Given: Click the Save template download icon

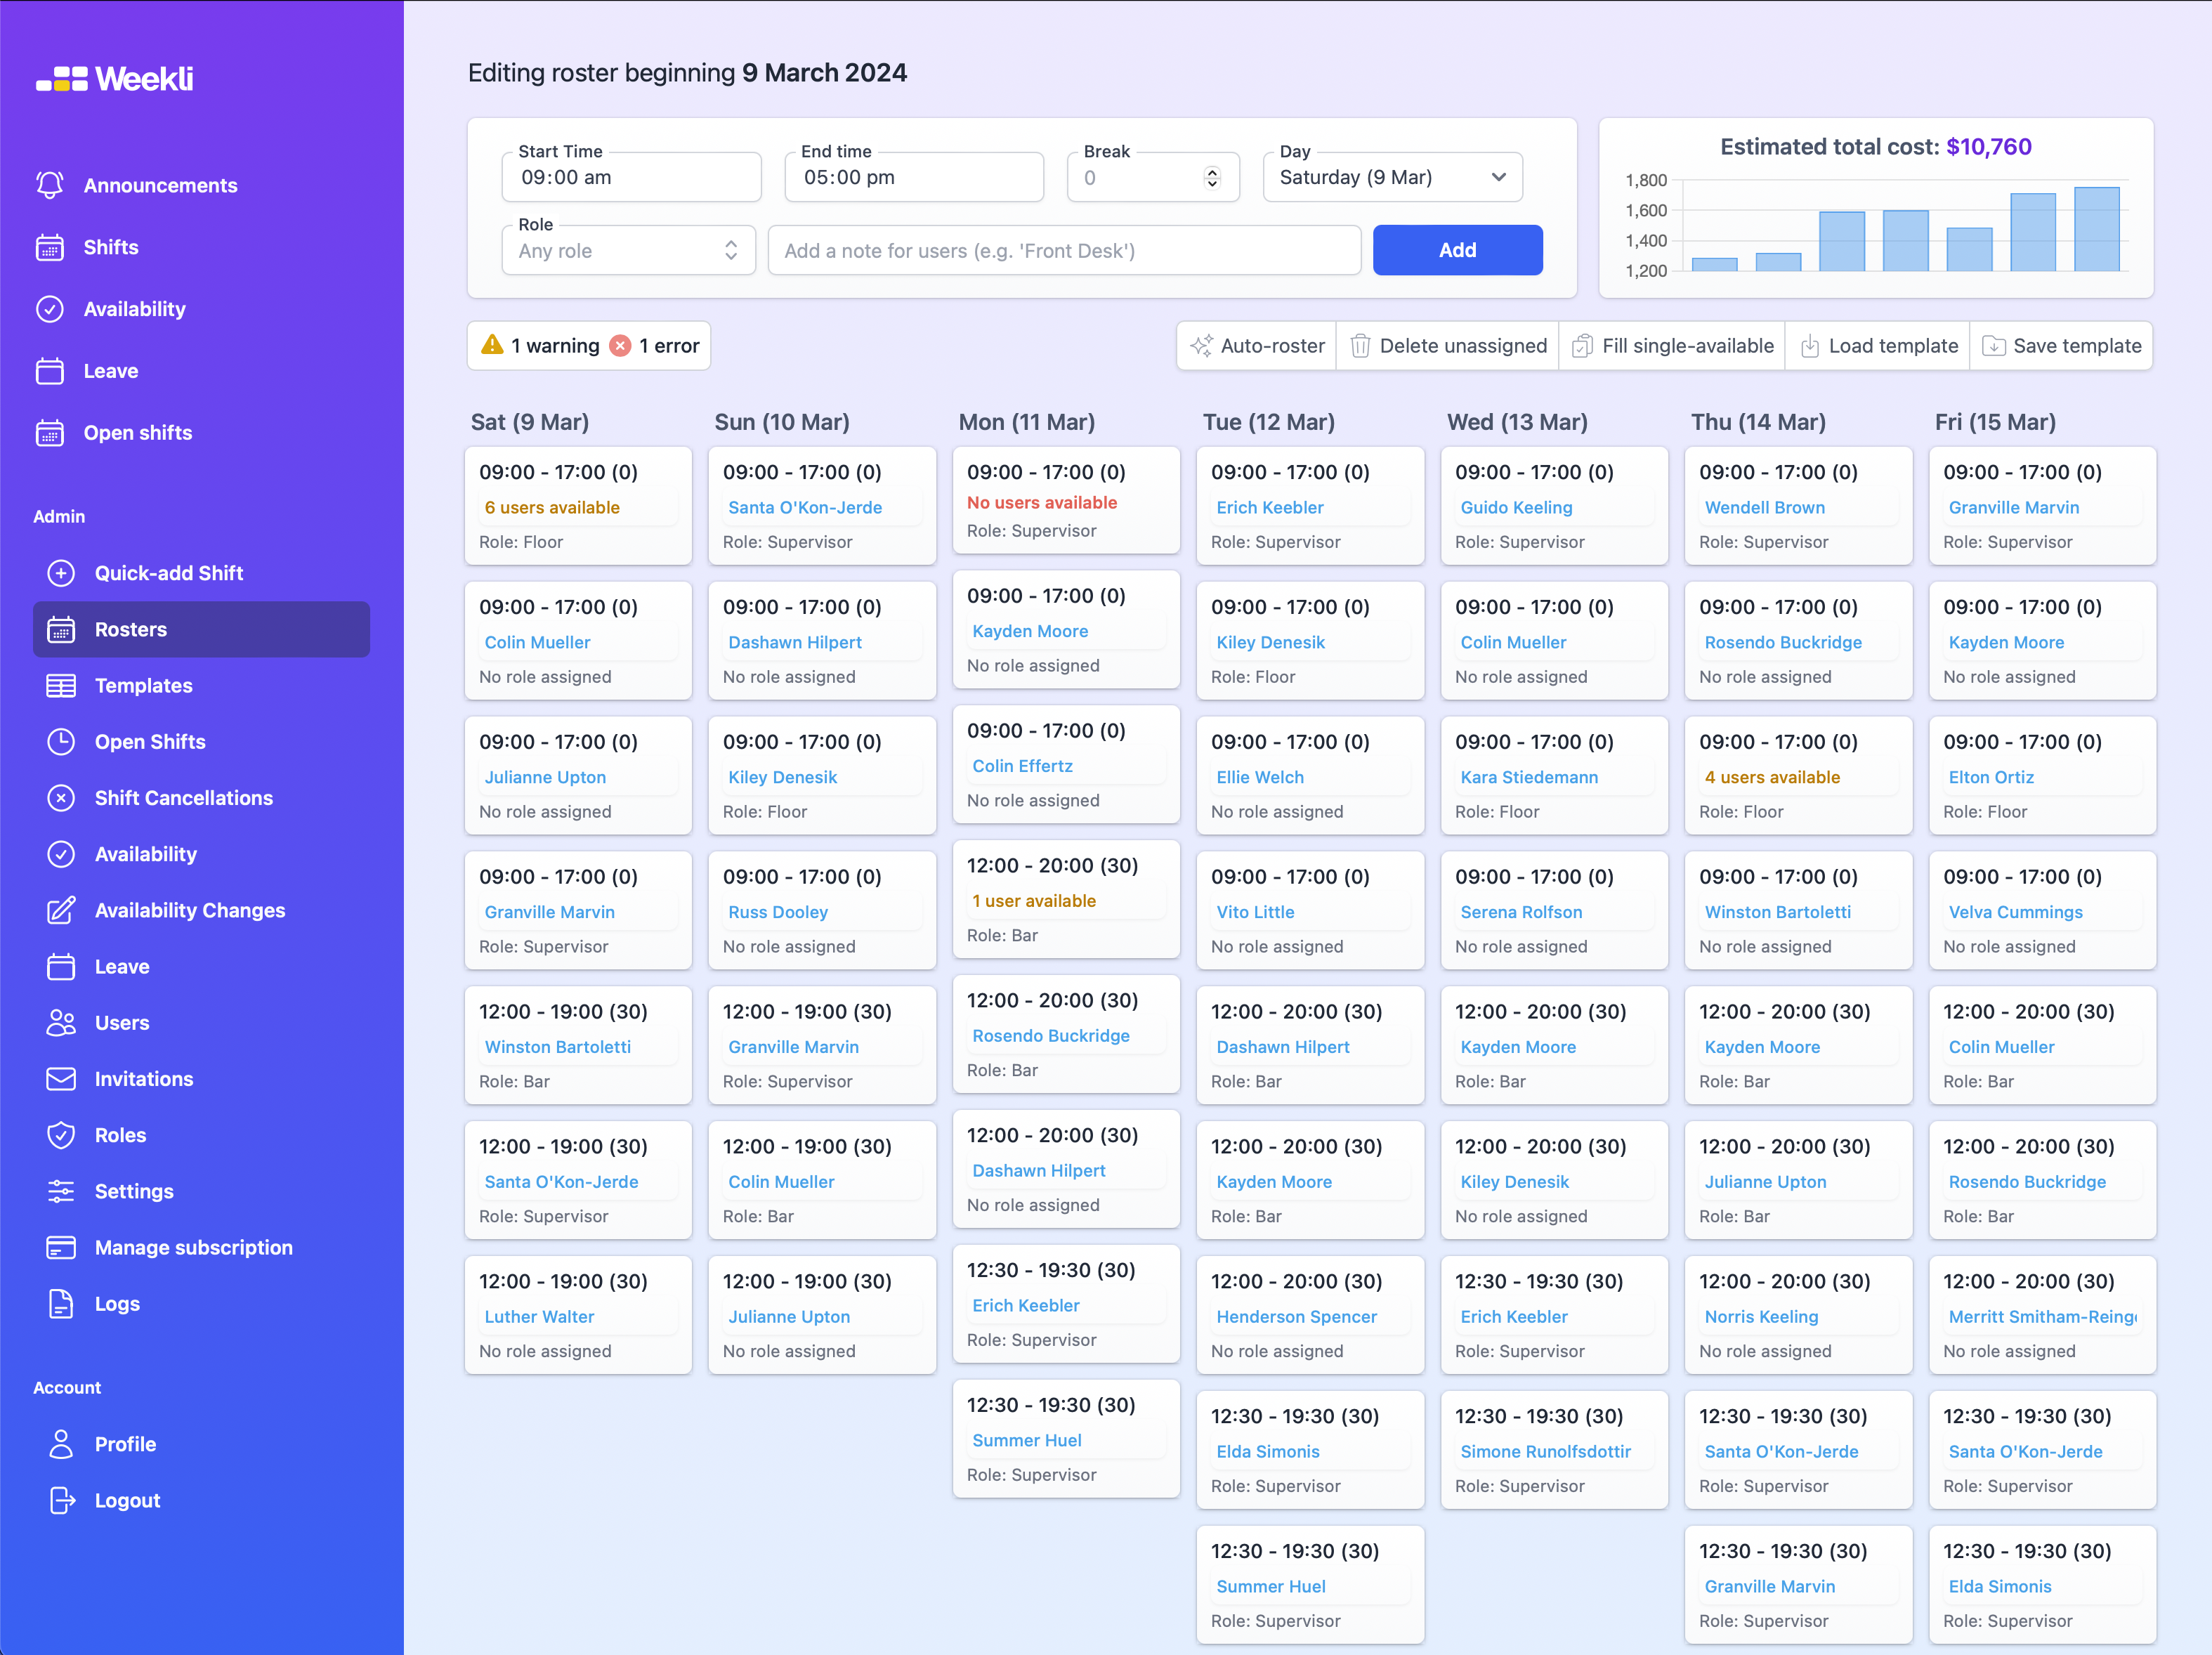Looking at the screenshot, I should click(x=1996, y=345).
